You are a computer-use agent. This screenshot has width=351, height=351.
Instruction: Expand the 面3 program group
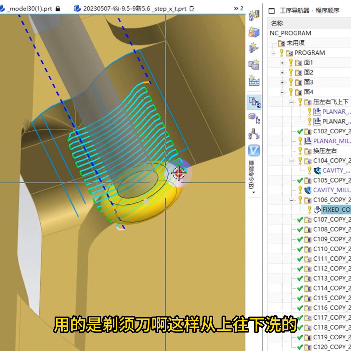[282, 82]
